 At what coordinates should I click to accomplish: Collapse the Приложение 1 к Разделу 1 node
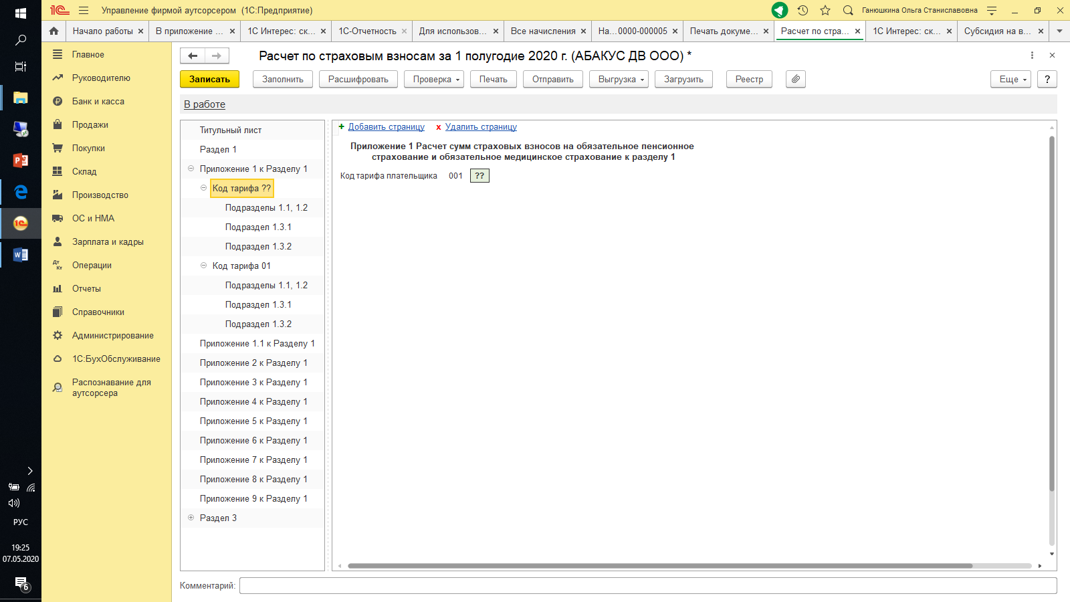[x=191, y=169]
